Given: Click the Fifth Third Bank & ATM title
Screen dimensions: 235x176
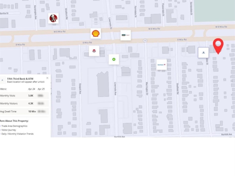Looking at the screenshot, I should pos(20,79).
